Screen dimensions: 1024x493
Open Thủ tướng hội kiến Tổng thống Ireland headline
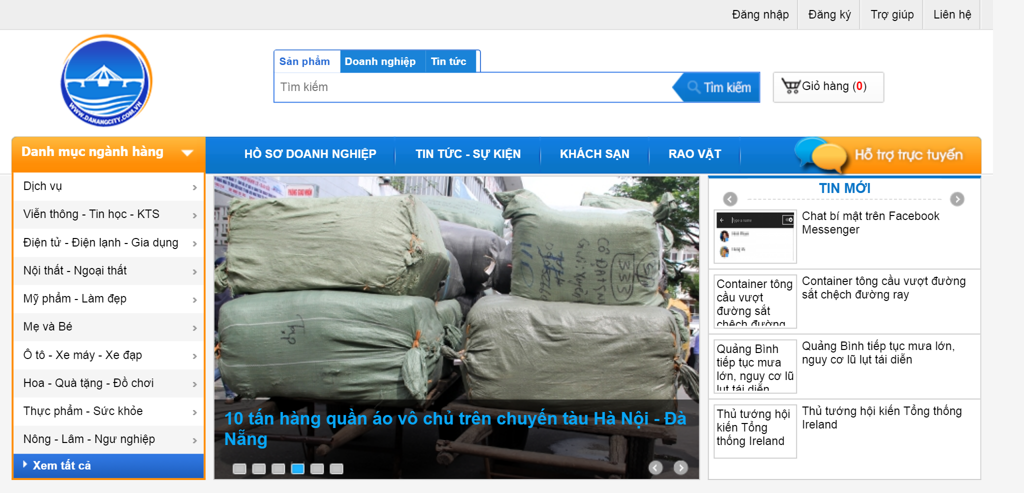881,418
